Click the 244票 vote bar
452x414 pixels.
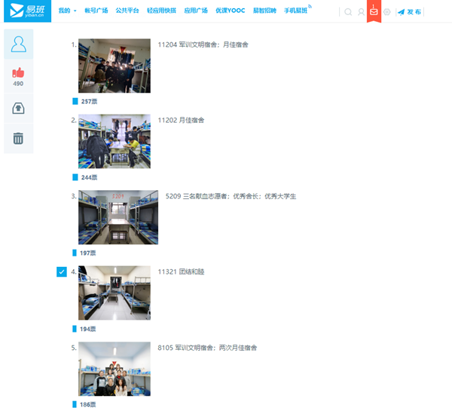pyautogui.click(x=75, y=177)
